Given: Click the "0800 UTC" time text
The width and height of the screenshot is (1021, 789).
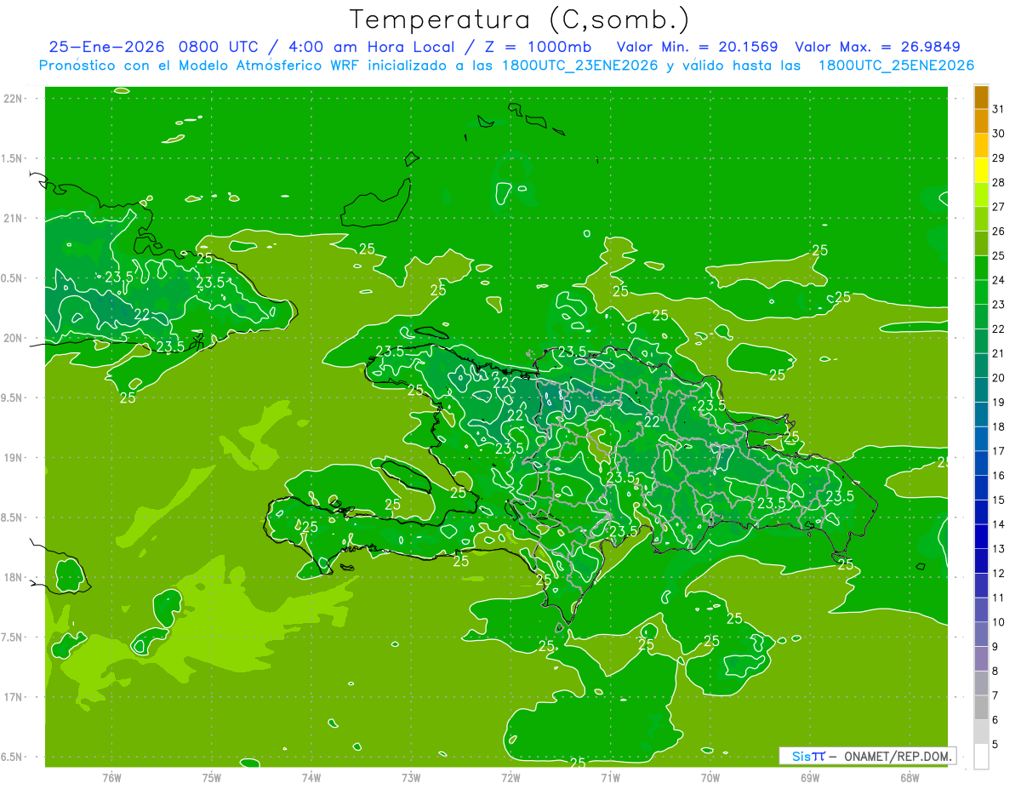Looking at the screenshot, I should pyautogui.click(x=220, y=47).
